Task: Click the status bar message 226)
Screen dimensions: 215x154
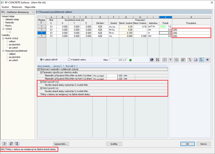Action: (29, 149)
